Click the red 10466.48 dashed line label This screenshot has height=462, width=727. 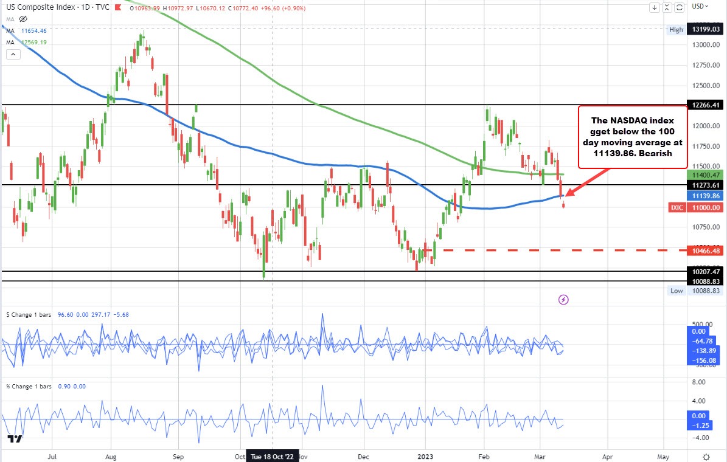click(x=704, y=250)
